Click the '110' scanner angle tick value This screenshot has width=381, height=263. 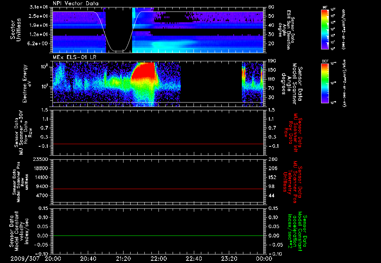pos(272,79)
